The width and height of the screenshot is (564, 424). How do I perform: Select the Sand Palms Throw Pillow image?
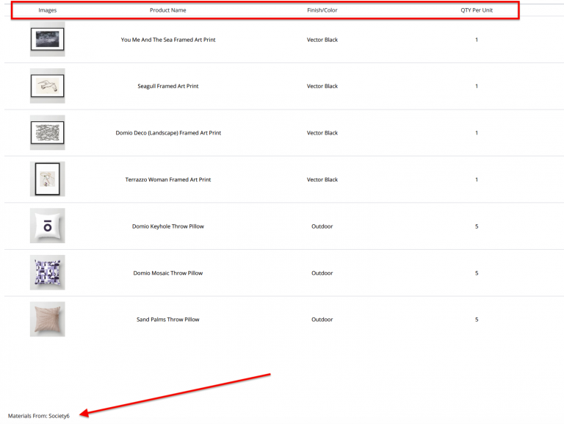point(47,319)
